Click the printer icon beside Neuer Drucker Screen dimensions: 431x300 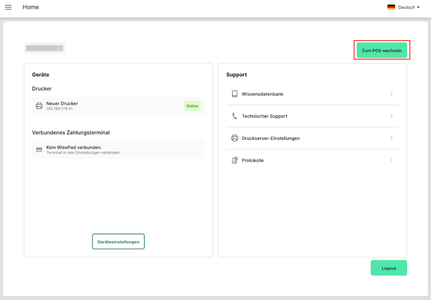click(x=39, y=106)
